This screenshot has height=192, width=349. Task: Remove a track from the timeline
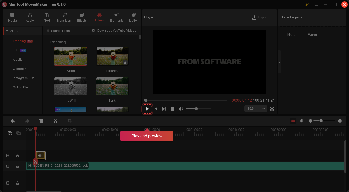coord(18,133)
